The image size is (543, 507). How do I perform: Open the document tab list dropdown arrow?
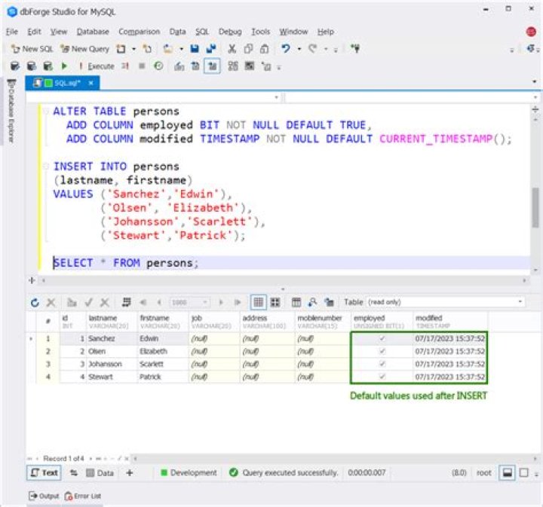tap(535, 82)
